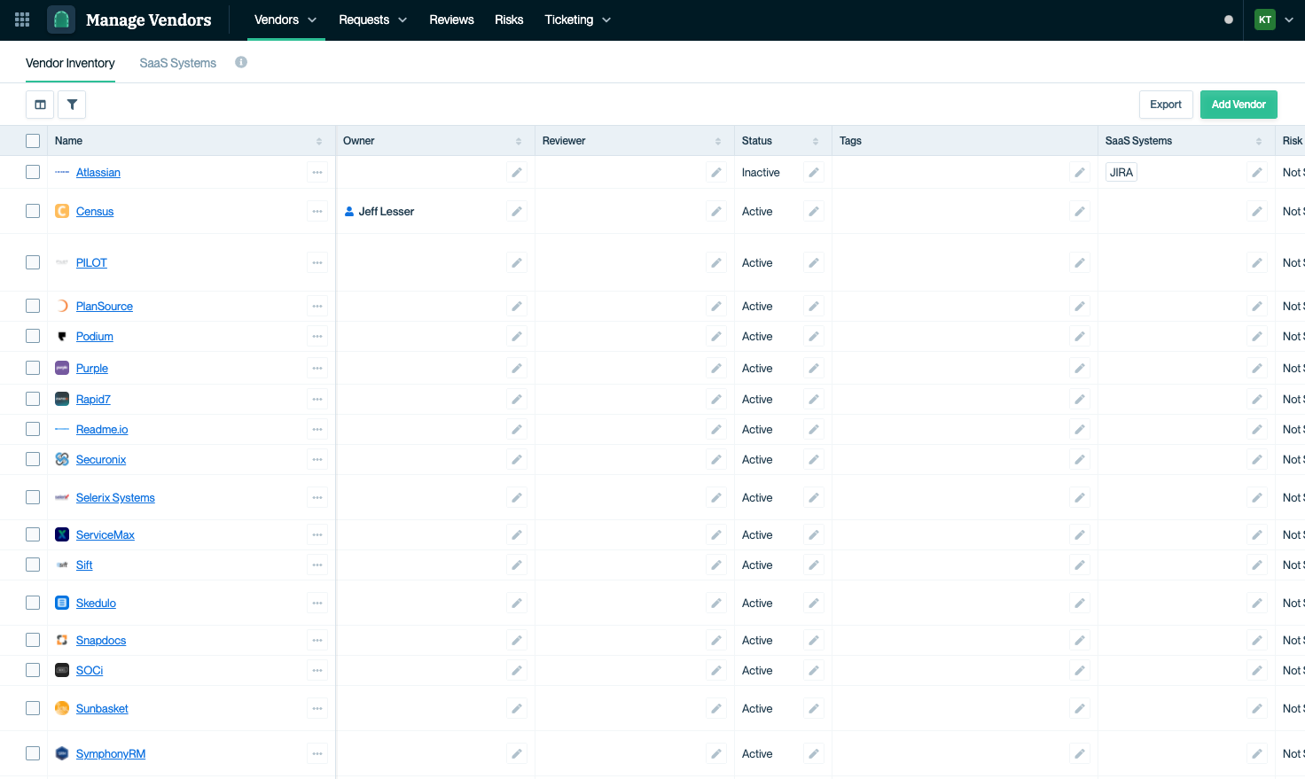The height and width of the screenshot is (779, 1305).
Task: Sort by the Owner column
Action: (x=519, y=141)
